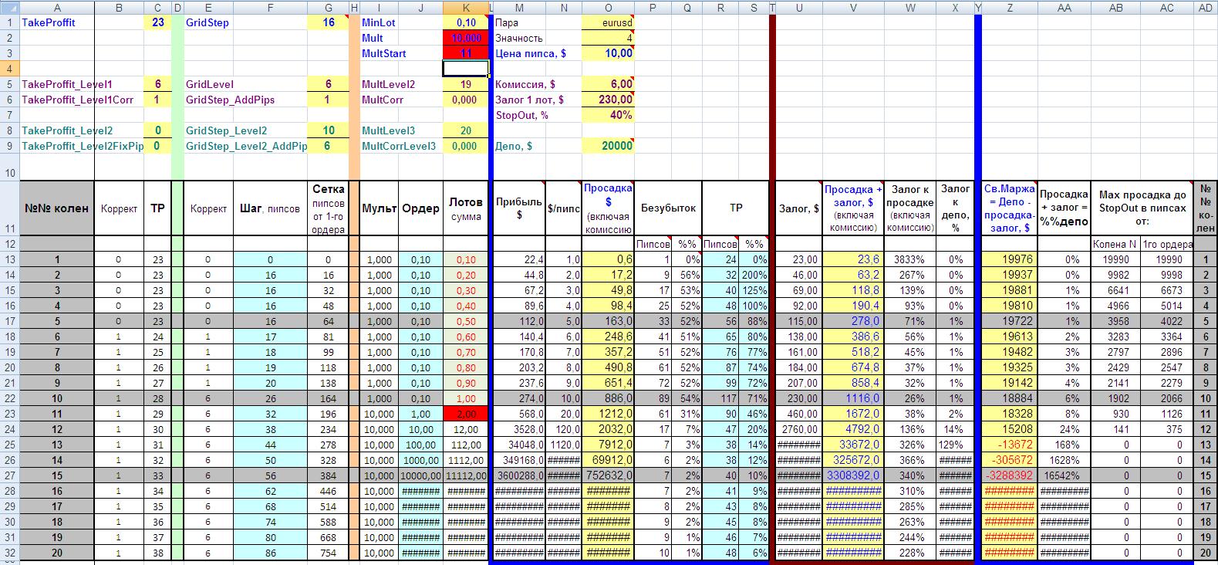Select the red MultStart value cell

[x=466, y=53]
